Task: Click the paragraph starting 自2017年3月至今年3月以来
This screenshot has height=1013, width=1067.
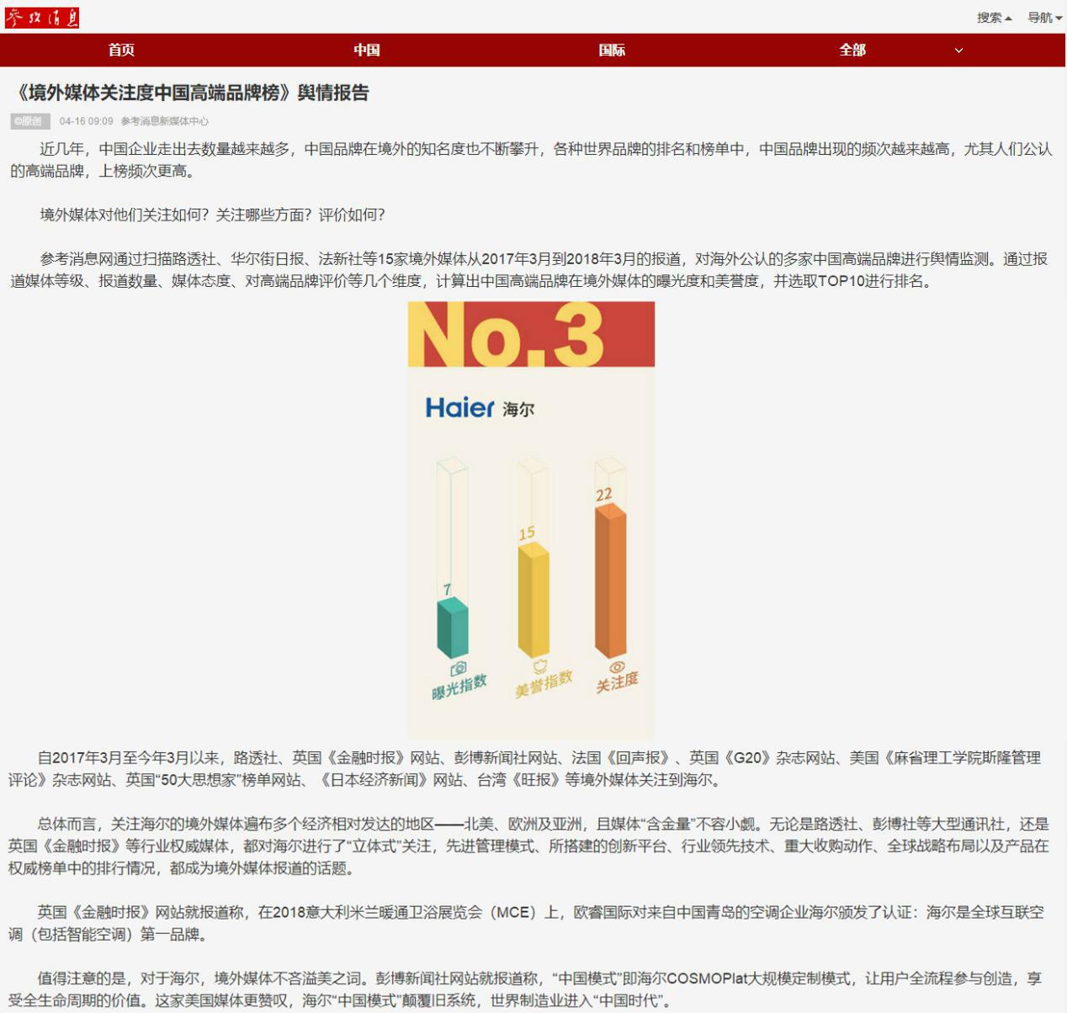Action: pyautogui.click(x=526, y=768)
